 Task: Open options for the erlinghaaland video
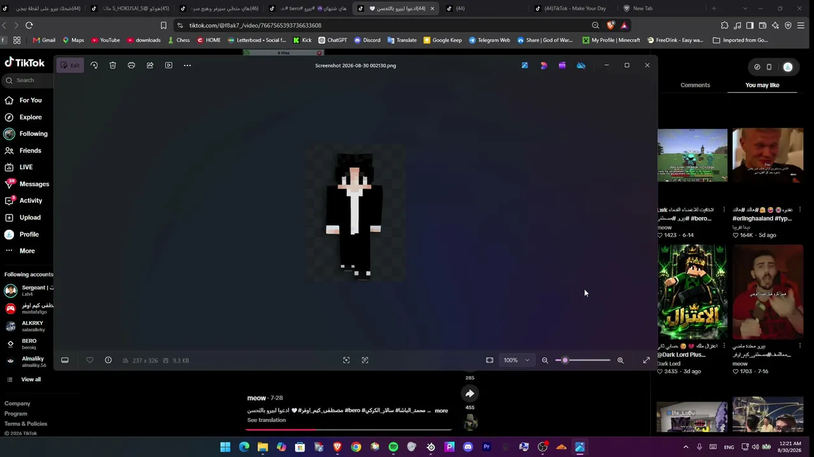(800, 209)
